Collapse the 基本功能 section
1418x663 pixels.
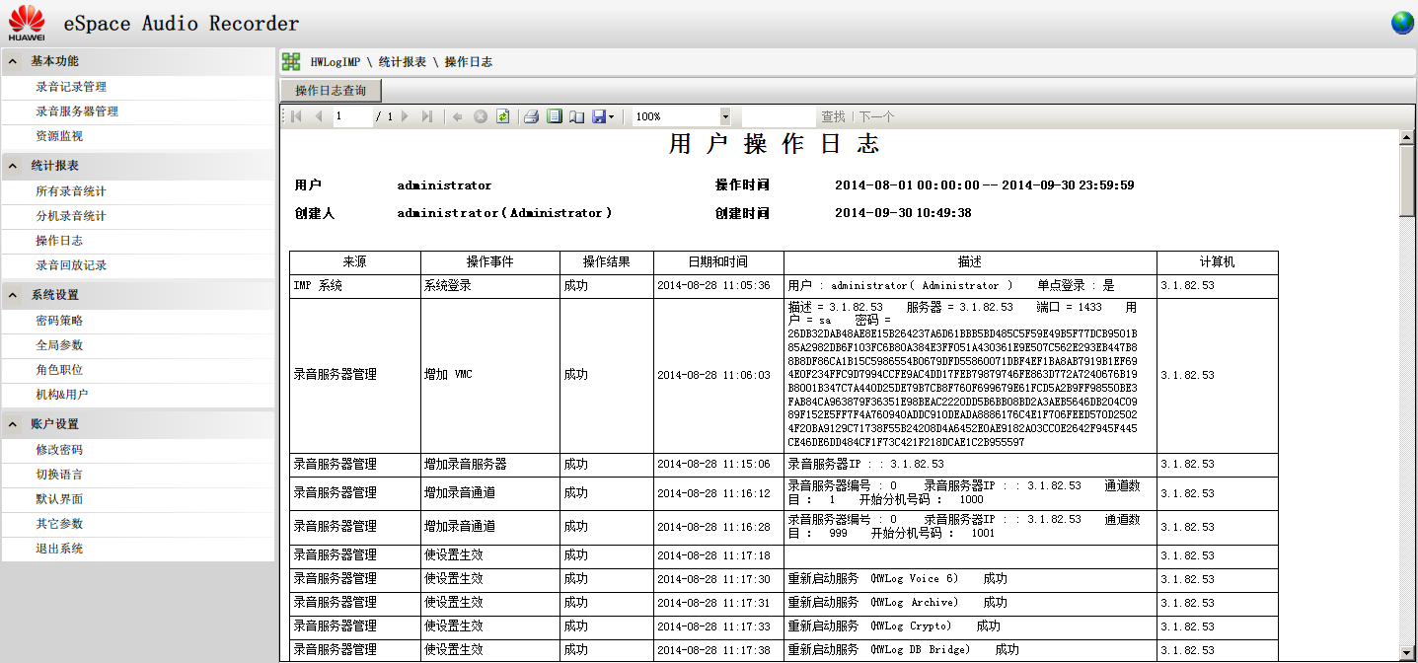click(13, 61)
